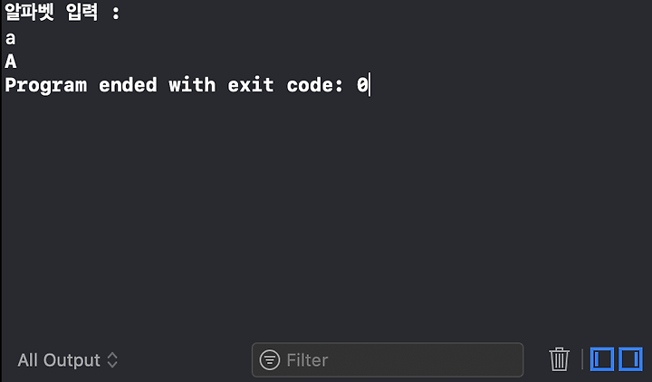The height and width of the screenshot is (382, 652).
Task: Click the divider between trash and pane toggles
Action: click(x=582, y=359)
